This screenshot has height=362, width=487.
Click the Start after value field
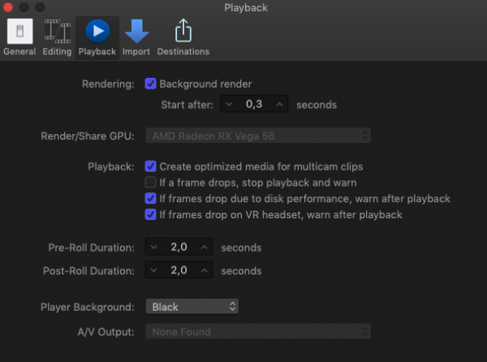coord(254,105)
